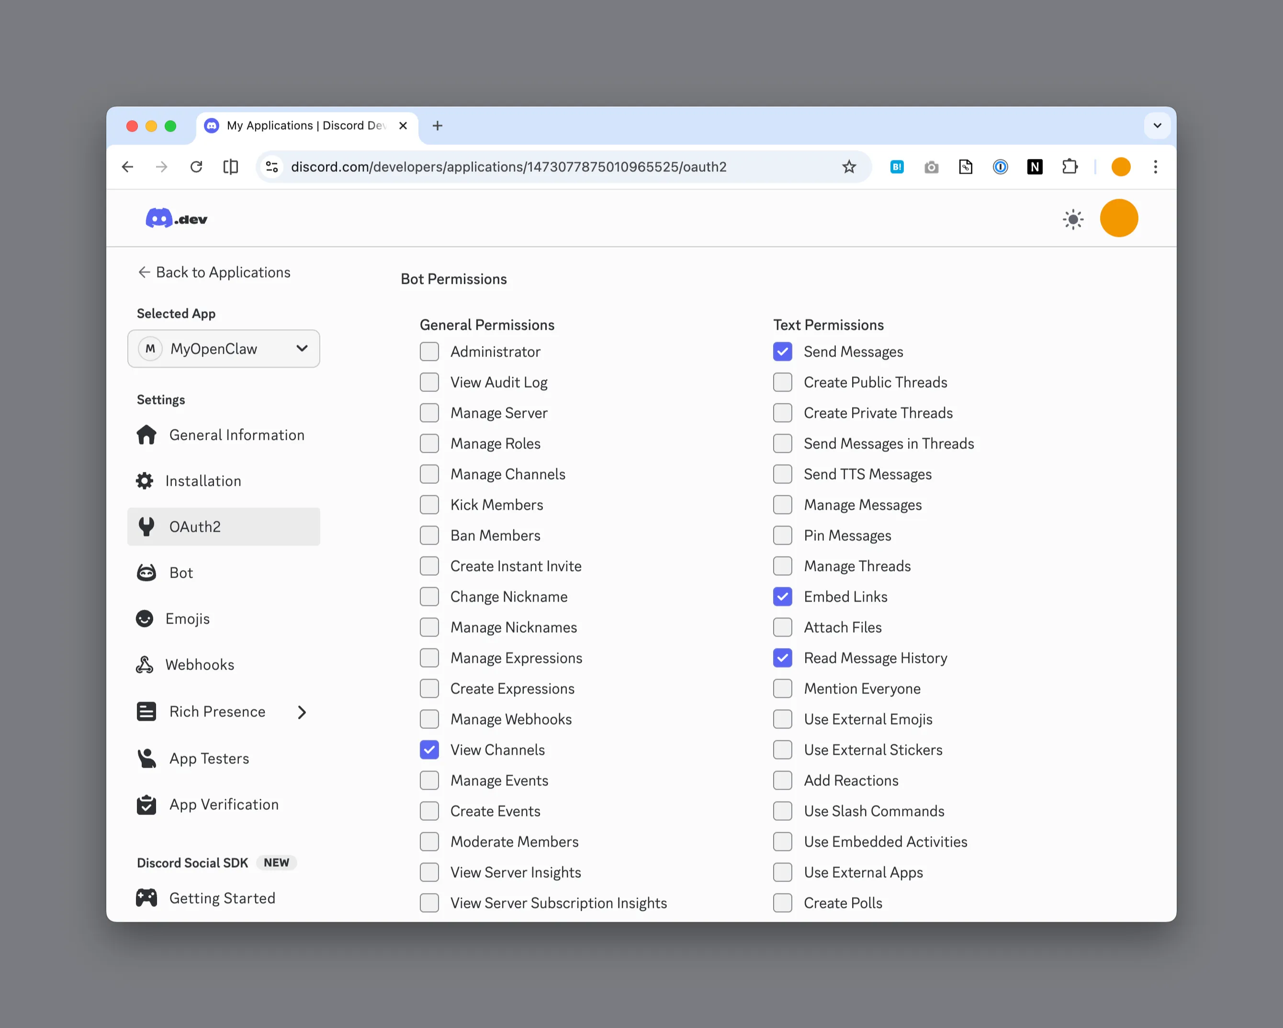Enable the Administrator permission checkbox
1283x1028 pixels.
click(x=429, y=352)
